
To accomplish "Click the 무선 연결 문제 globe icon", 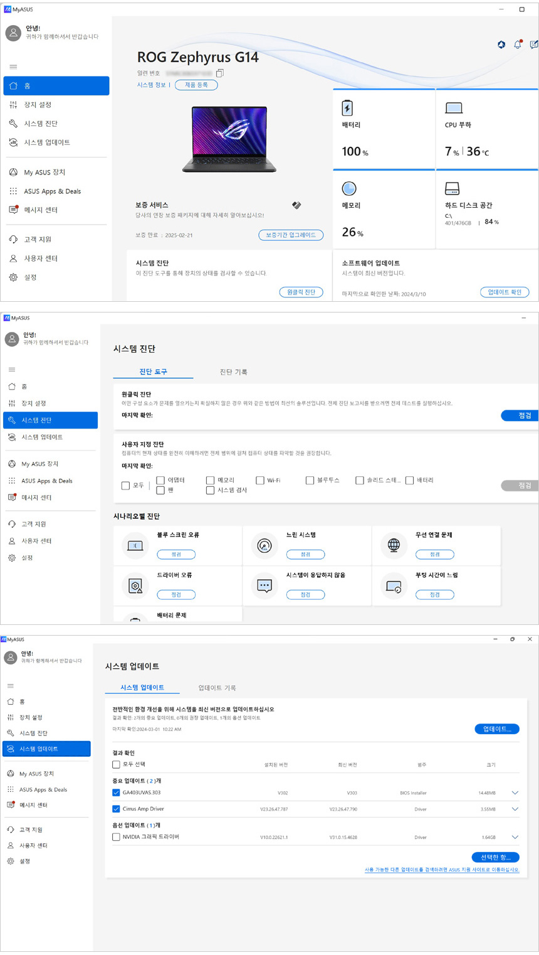I will pos(394,545).
